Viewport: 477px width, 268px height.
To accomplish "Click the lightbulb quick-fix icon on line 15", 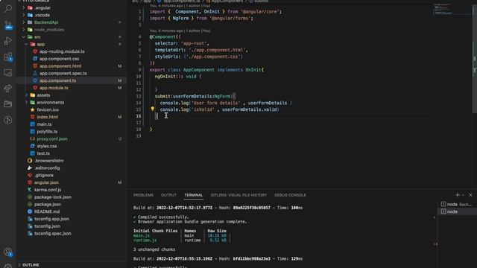I will (152, 109).
